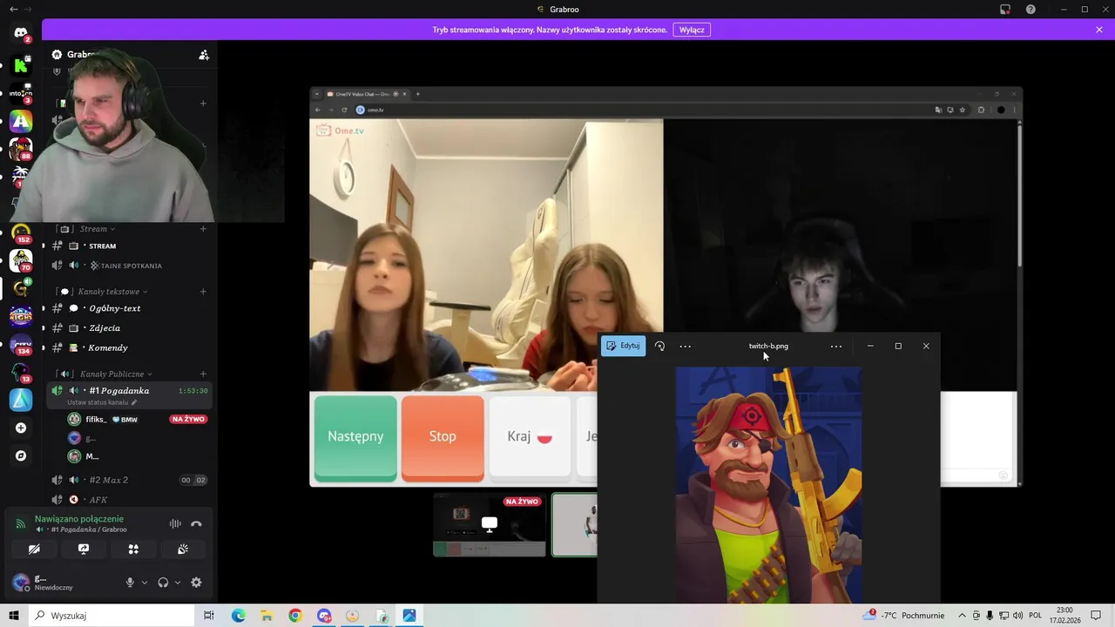
Task: Open server with 134 unread badge
Action: click(21, 346)
